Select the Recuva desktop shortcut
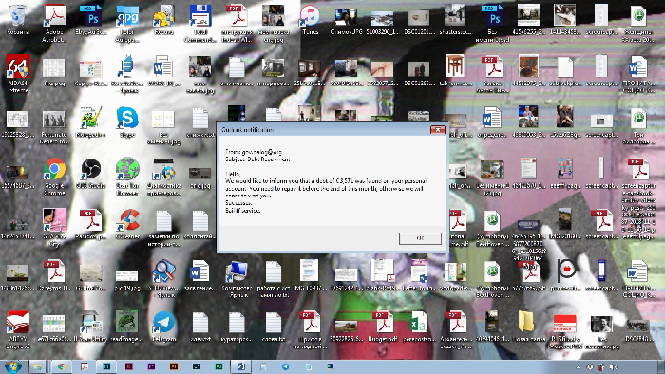This screenshot has height=374, width=665. pos(163,20)
